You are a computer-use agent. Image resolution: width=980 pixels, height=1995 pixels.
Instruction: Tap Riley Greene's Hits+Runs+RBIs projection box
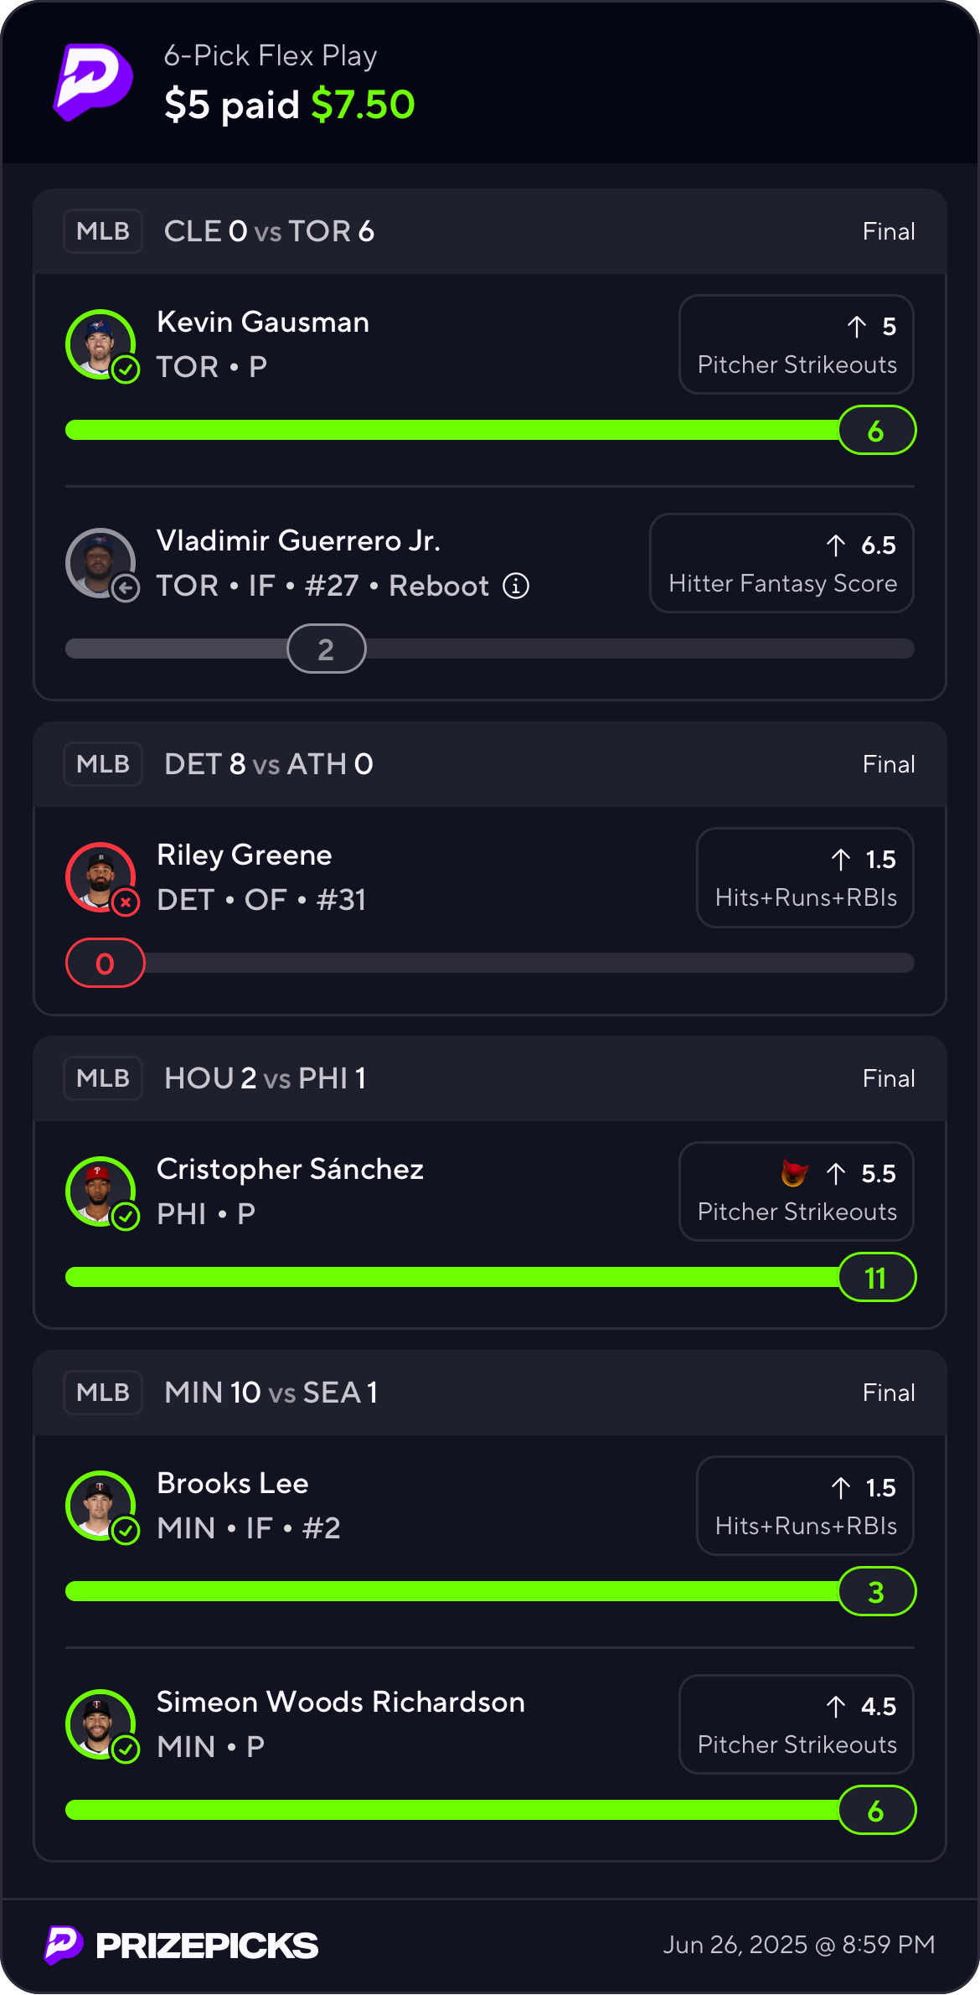805,878
